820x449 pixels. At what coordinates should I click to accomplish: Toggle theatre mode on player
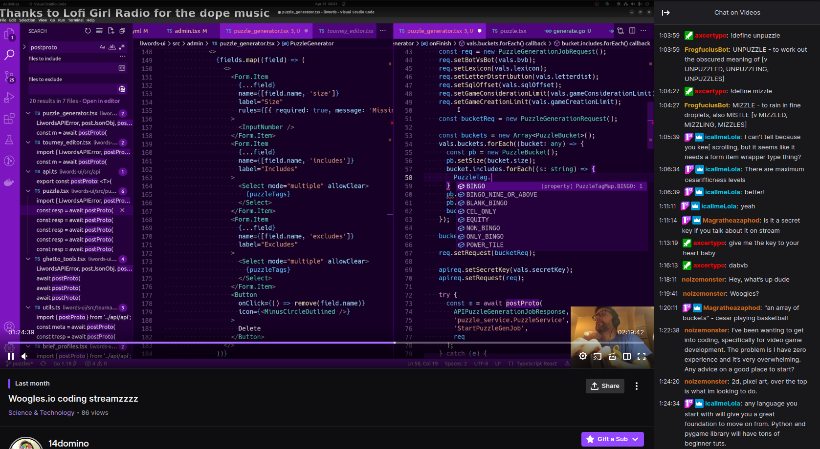pos(627,356)
